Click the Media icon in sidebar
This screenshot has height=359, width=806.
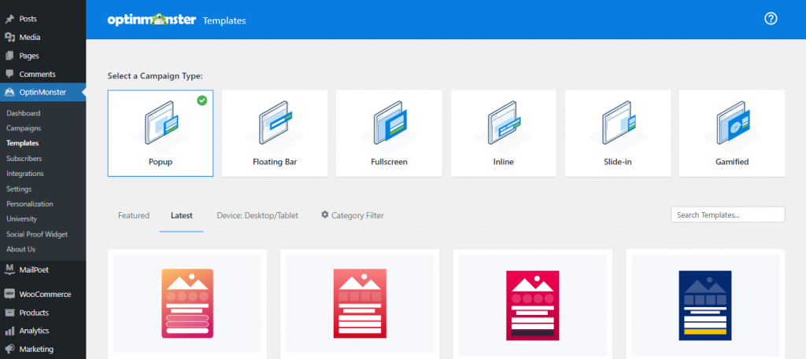point(9,38)
